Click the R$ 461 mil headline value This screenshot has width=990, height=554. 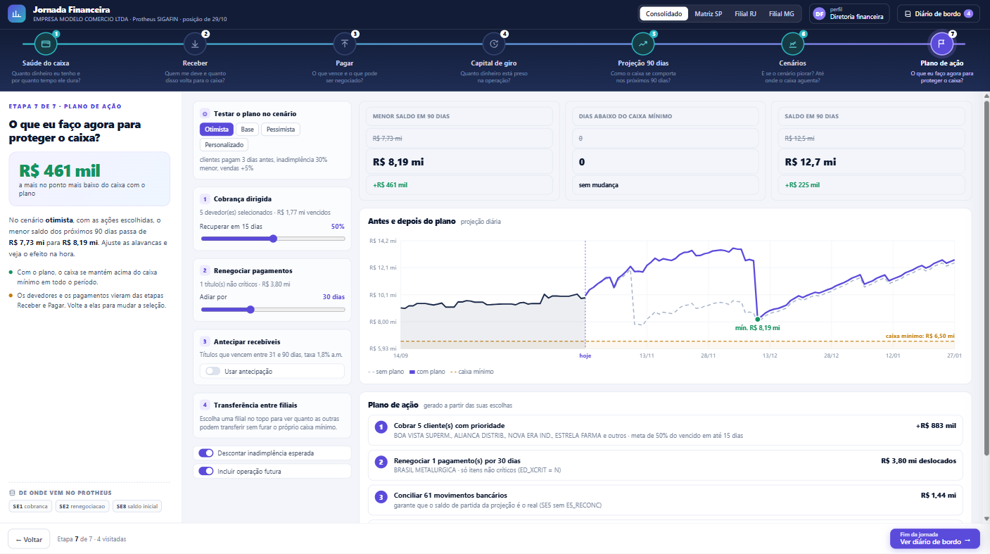coord(60,170)
